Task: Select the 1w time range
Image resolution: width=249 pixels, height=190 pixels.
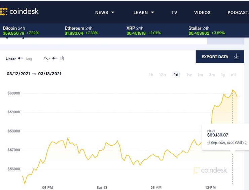Action: click(x=189, y=75)
